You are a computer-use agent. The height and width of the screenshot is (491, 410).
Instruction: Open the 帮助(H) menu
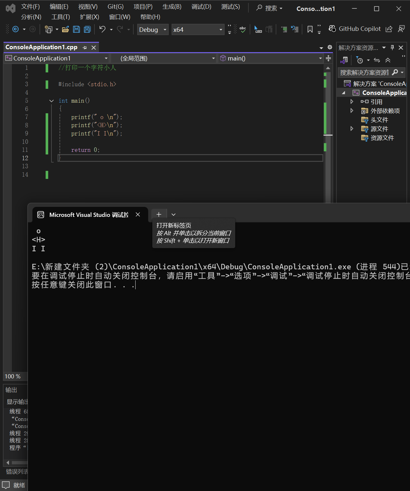150,17
